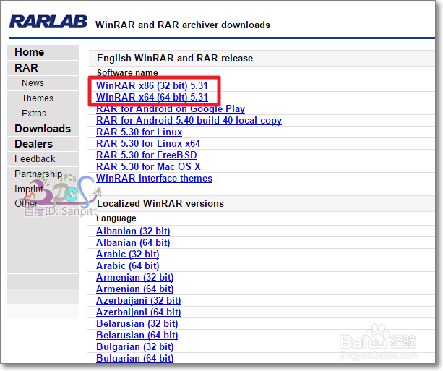Download WinRAR x64 (64 bit) 5.31

click(152, 97)
